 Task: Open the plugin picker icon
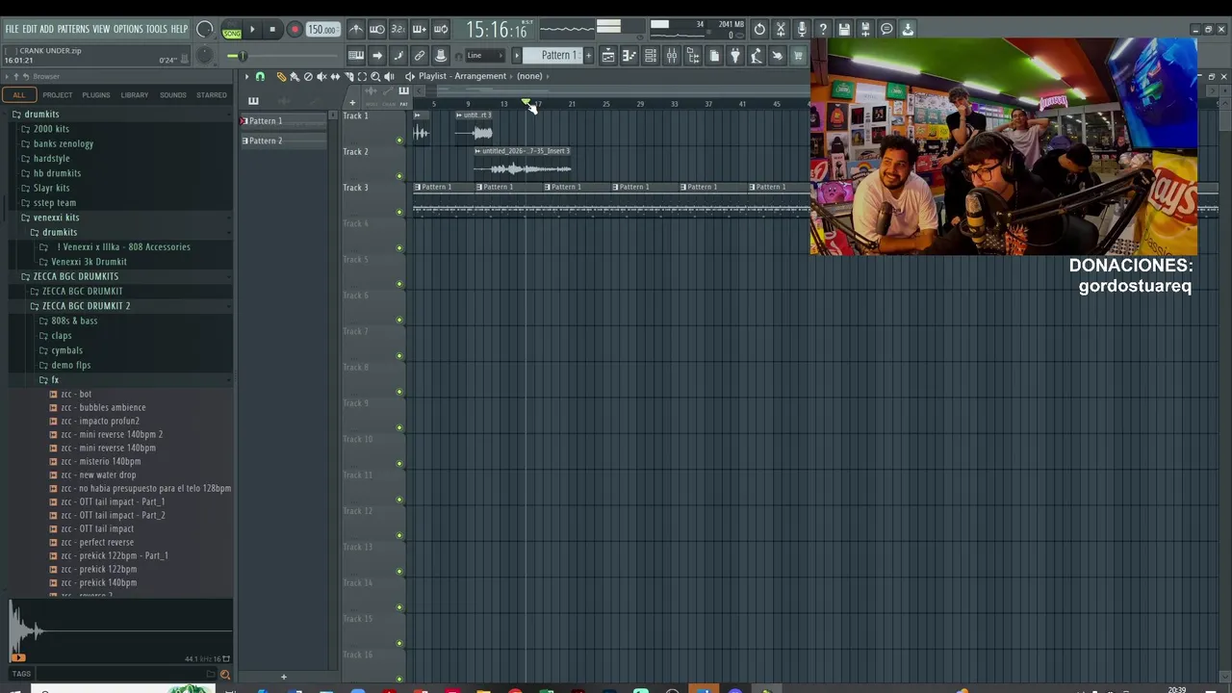pos(735,56)
